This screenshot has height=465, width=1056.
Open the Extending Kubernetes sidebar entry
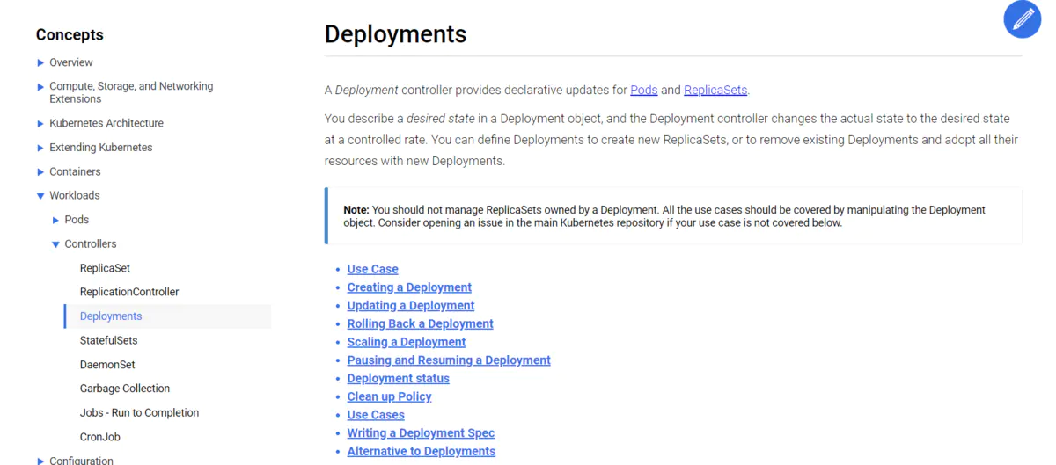(101, 147)
